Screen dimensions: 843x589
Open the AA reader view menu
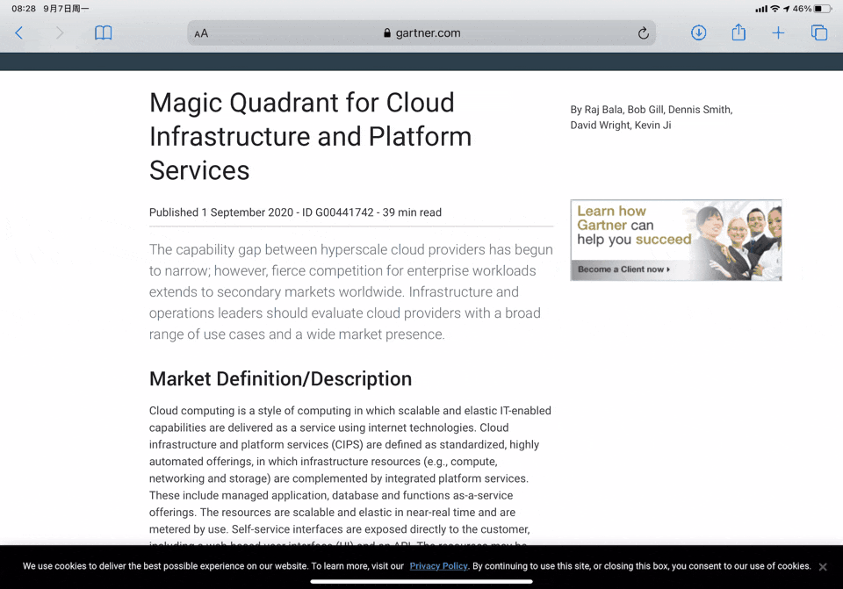(201, 33)
